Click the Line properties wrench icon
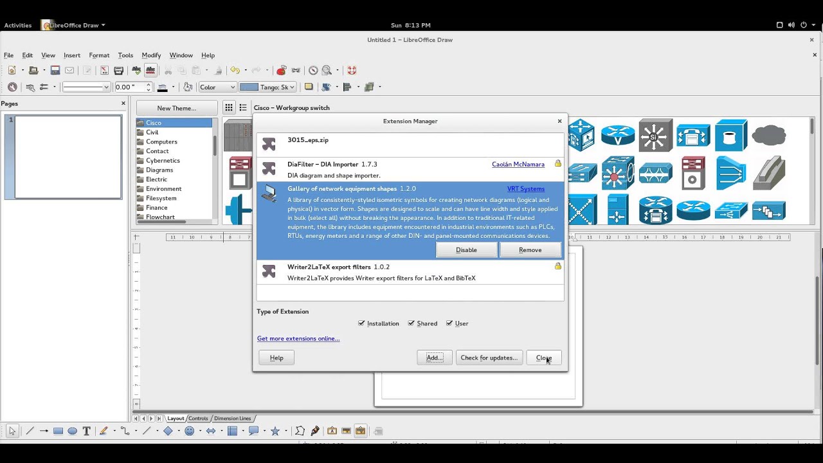 click(30, 87)
